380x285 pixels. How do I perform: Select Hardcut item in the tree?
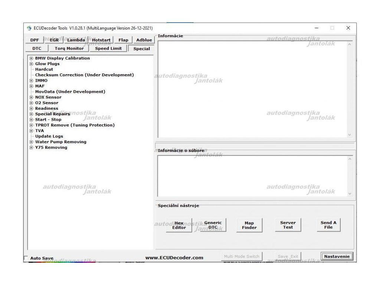pyautogui.click(x=44, y=69)
